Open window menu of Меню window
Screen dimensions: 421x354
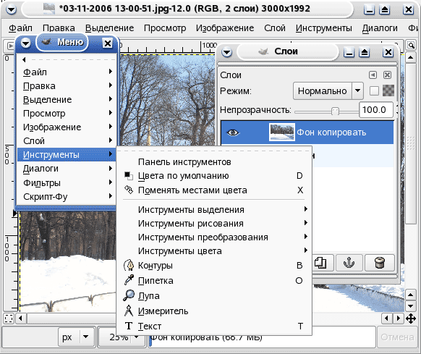pyautogui.click(x=26, y=43)
